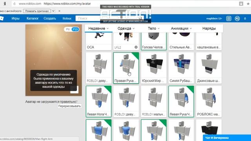This screenshot has height=141, width=251.
Task: Switch avatar type to R15
Action: pos(75,29)
